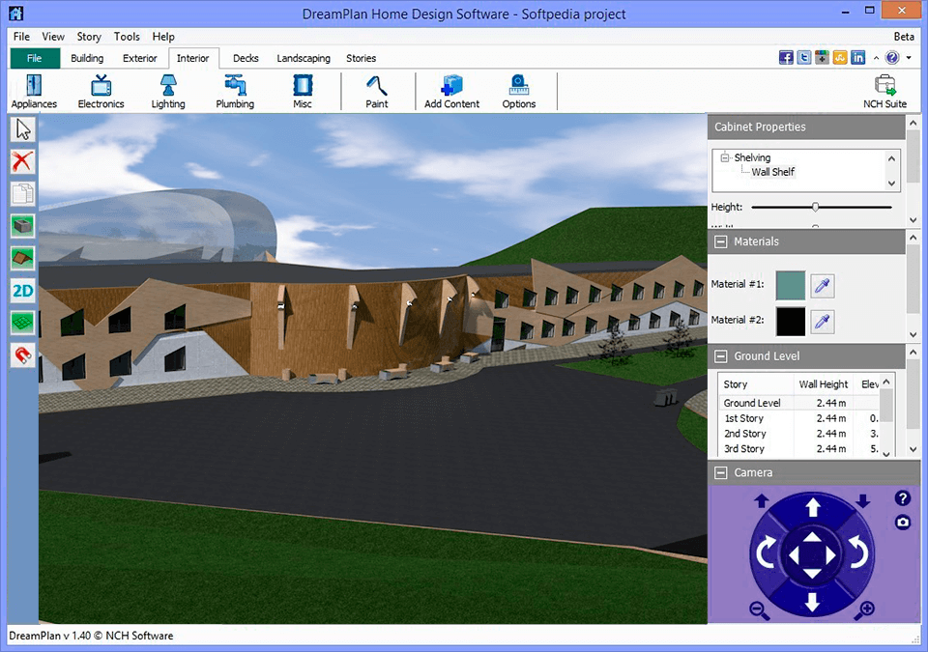Select the delete tool in the left toolbar

[x=21, y=161]
